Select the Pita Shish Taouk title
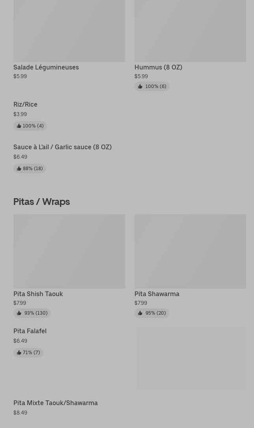The width and height of the screenshot is (254, 428). pos(38,294)
